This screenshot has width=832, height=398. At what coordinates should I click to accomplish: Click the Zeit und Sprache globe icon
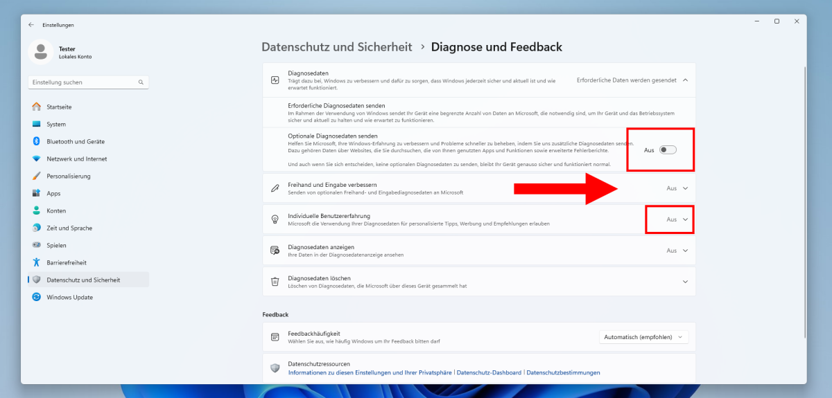tap(37, 228)
